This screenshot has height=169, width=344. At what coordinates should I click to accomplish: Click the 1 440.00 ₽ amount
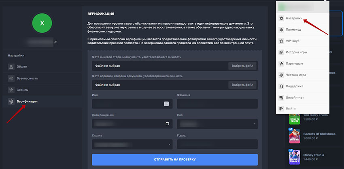(311, 159)
